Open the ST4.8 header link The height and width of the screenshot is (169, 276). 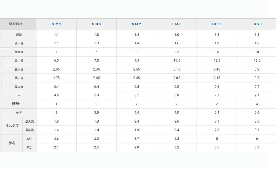coord(177,24)
